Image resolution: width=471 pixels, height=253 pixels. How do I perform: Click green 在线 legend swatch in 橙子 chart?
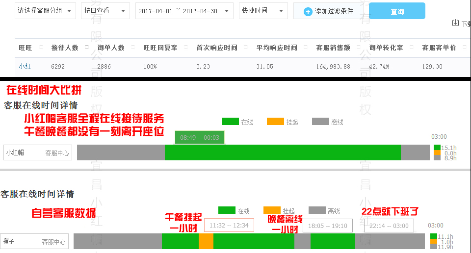tap(227, 210)
